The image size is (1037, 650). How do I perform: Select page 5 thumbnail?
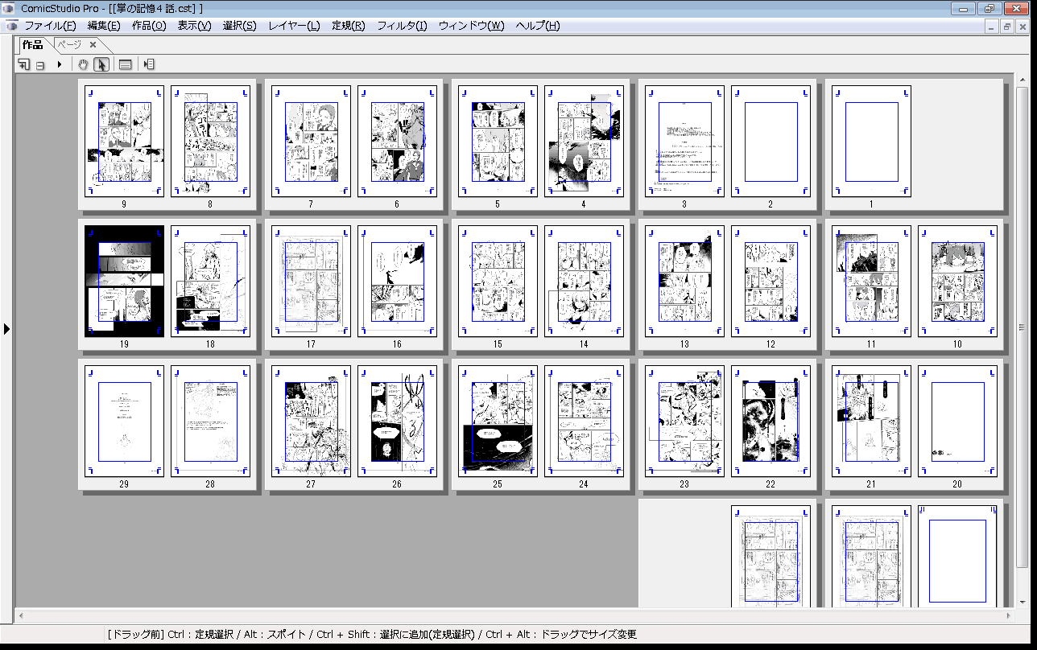498,142
